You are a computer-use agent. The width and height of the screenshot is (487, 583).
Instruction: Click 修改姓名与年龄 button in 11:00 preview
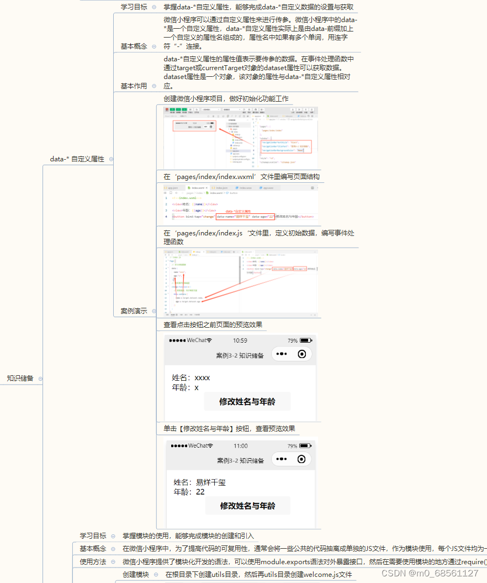[248, 506]
